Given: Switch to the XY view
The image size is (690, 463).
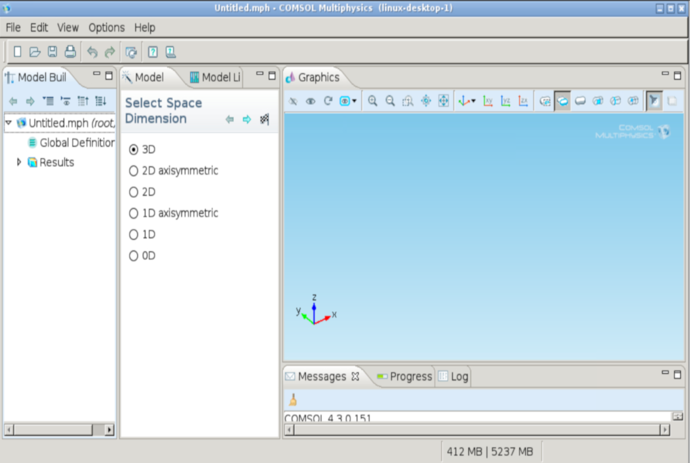Looking at the screenshot, I should [x=487, y=101].
